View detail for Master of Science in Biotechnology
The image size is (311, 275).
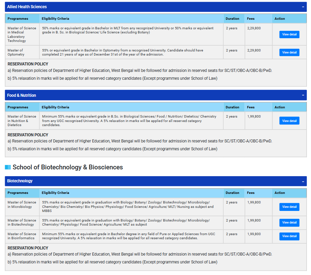[x=289, y=223]
